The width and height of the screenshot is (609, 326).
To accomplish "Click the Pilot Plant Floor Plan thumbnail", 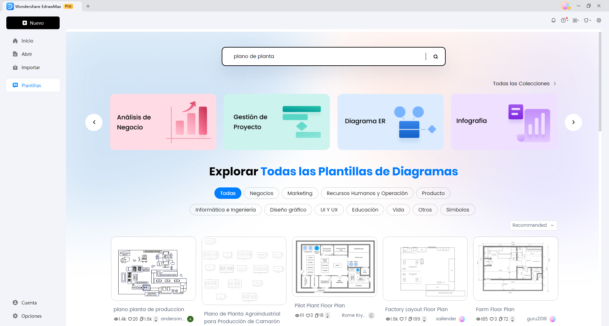I will point(334,267).
